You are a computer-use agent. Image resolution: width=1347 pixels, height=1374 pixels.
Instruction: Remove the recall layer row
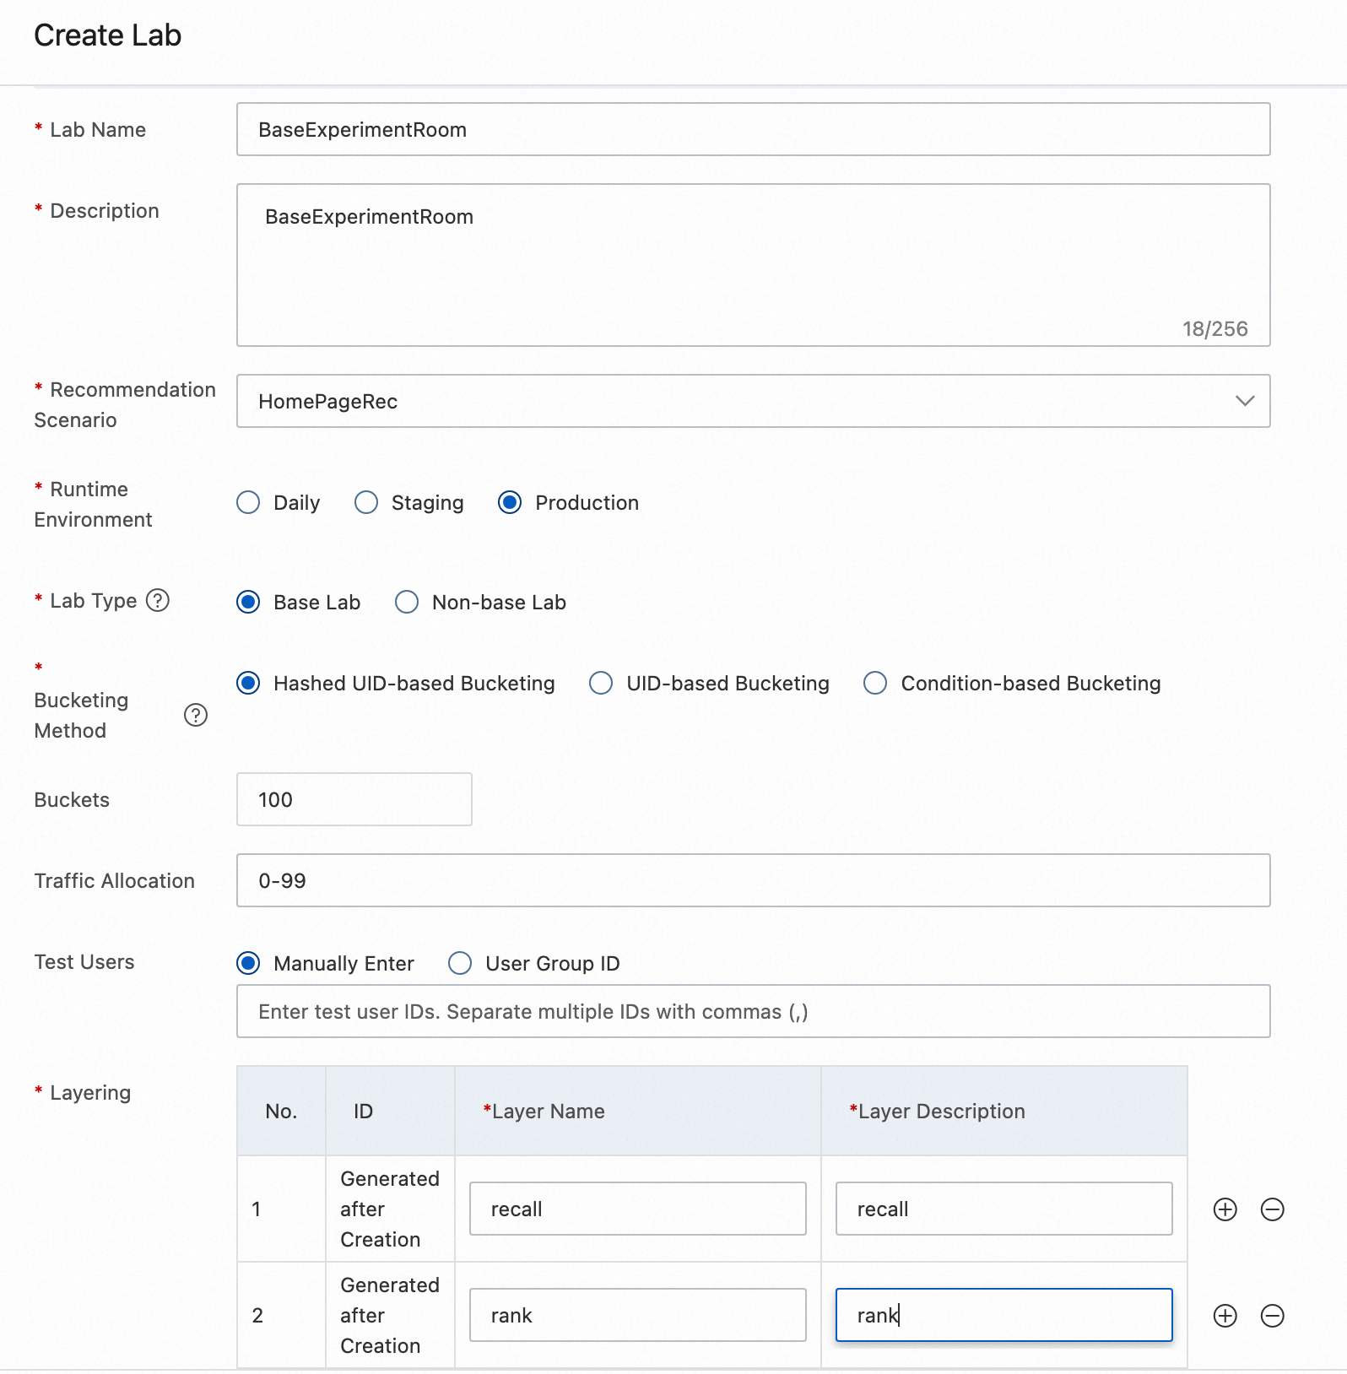click(x=1272, y=1209)
